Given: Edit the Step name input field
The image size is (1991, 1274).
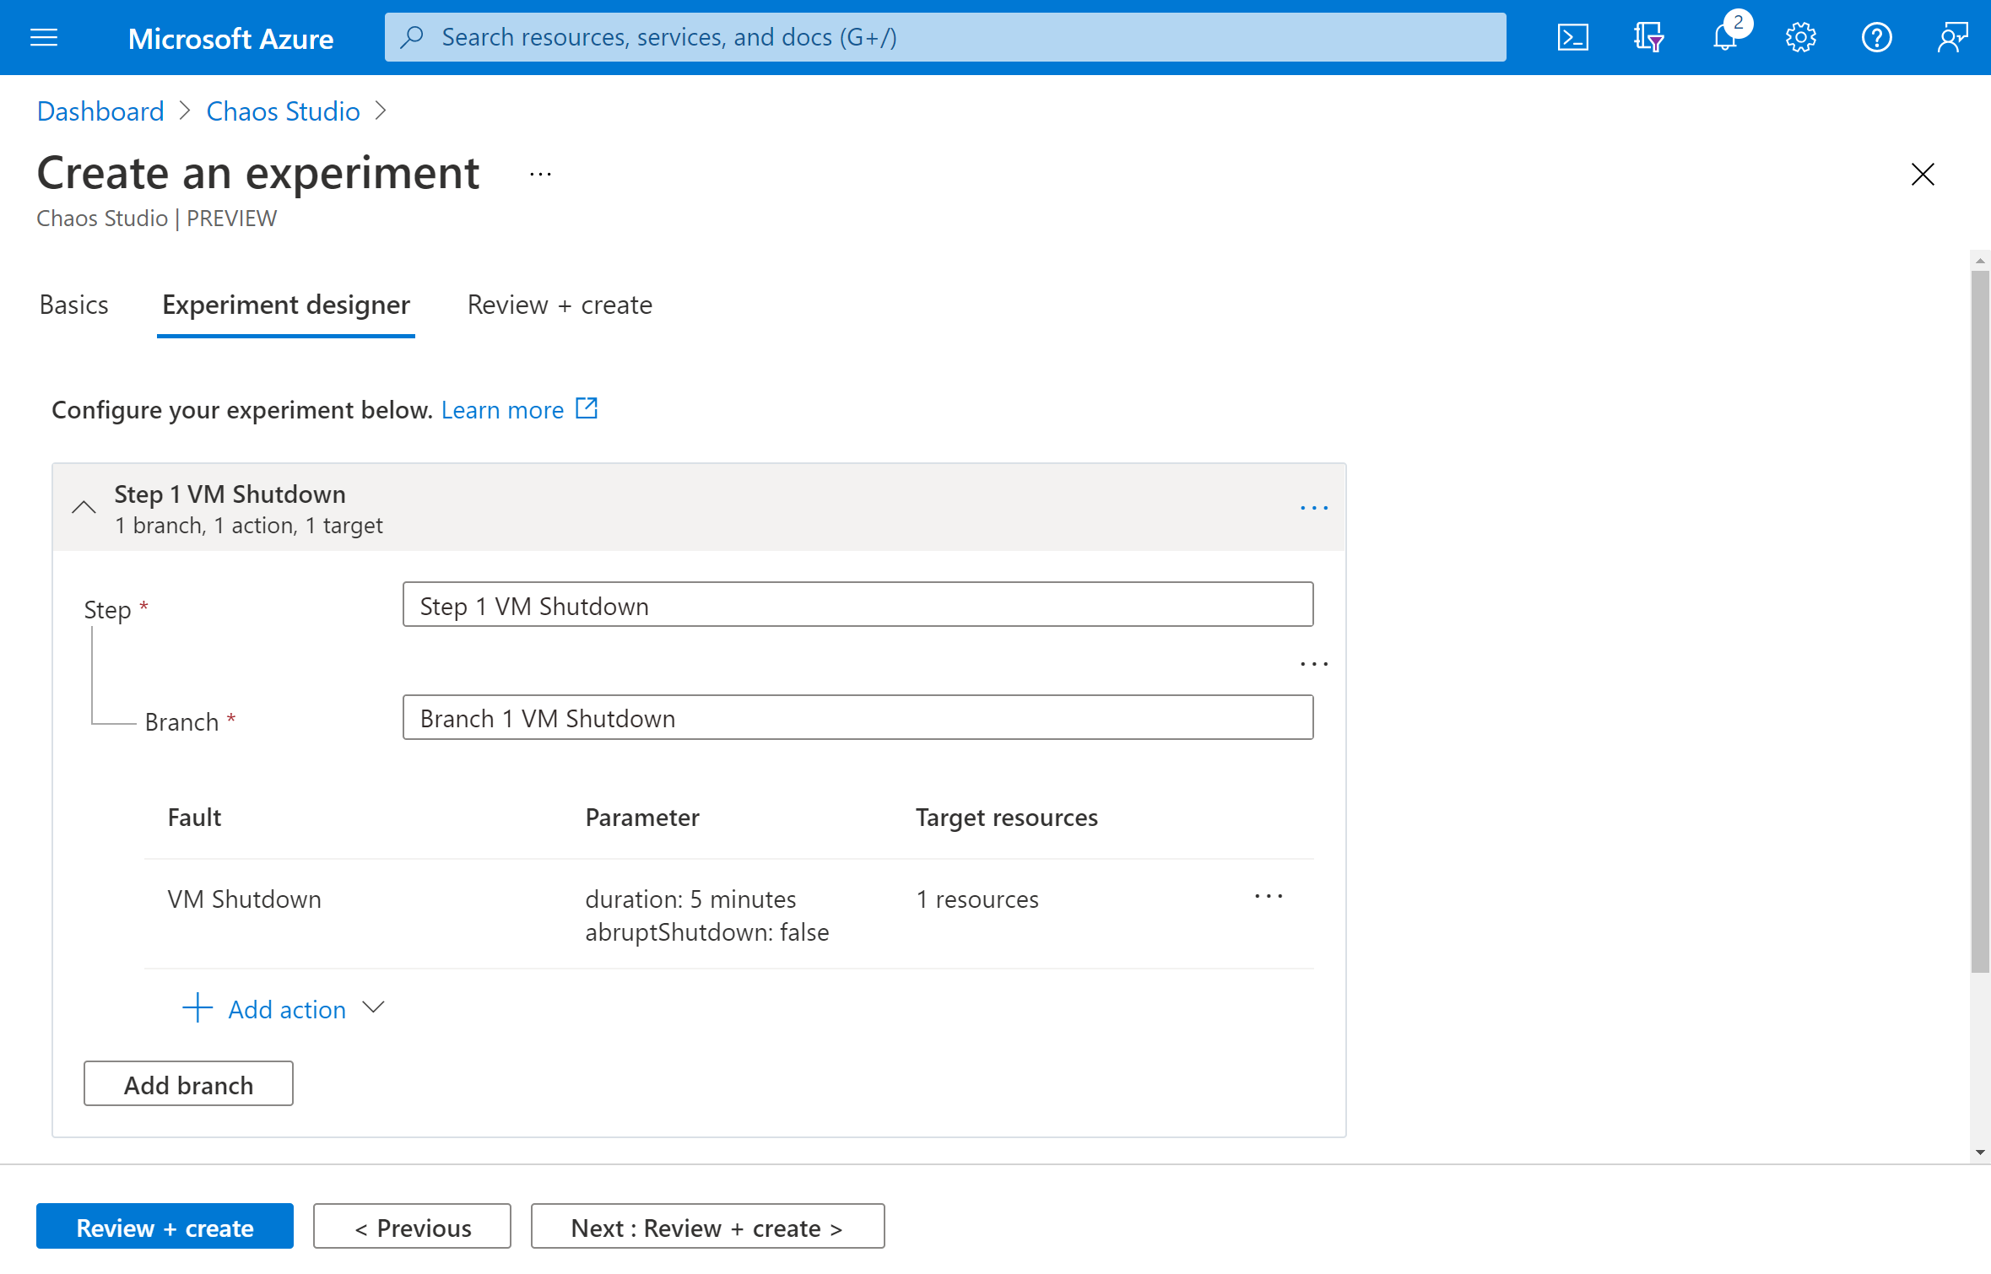Looking at the screenshot, I should pyautogui.click(x=858, y=605).
